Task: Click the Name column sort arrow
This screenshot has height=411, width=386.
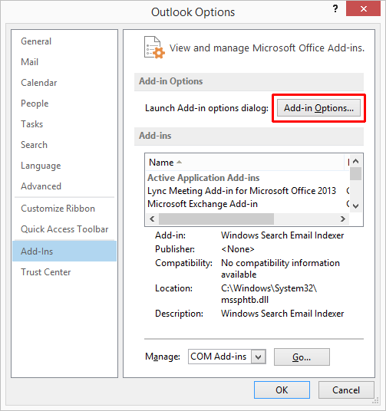Action: pyautogui.click(x=180, y=162)
